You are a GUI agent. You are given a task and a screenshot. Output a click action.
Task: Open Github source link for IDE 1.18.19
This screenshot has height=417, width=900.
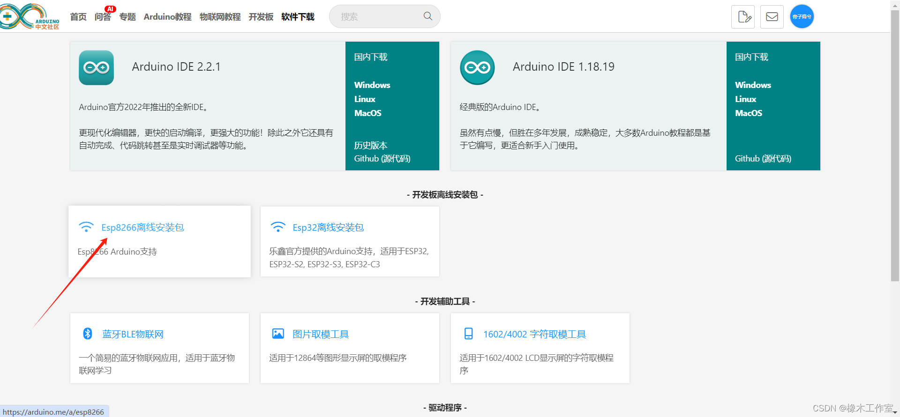(x=763, y=159)
